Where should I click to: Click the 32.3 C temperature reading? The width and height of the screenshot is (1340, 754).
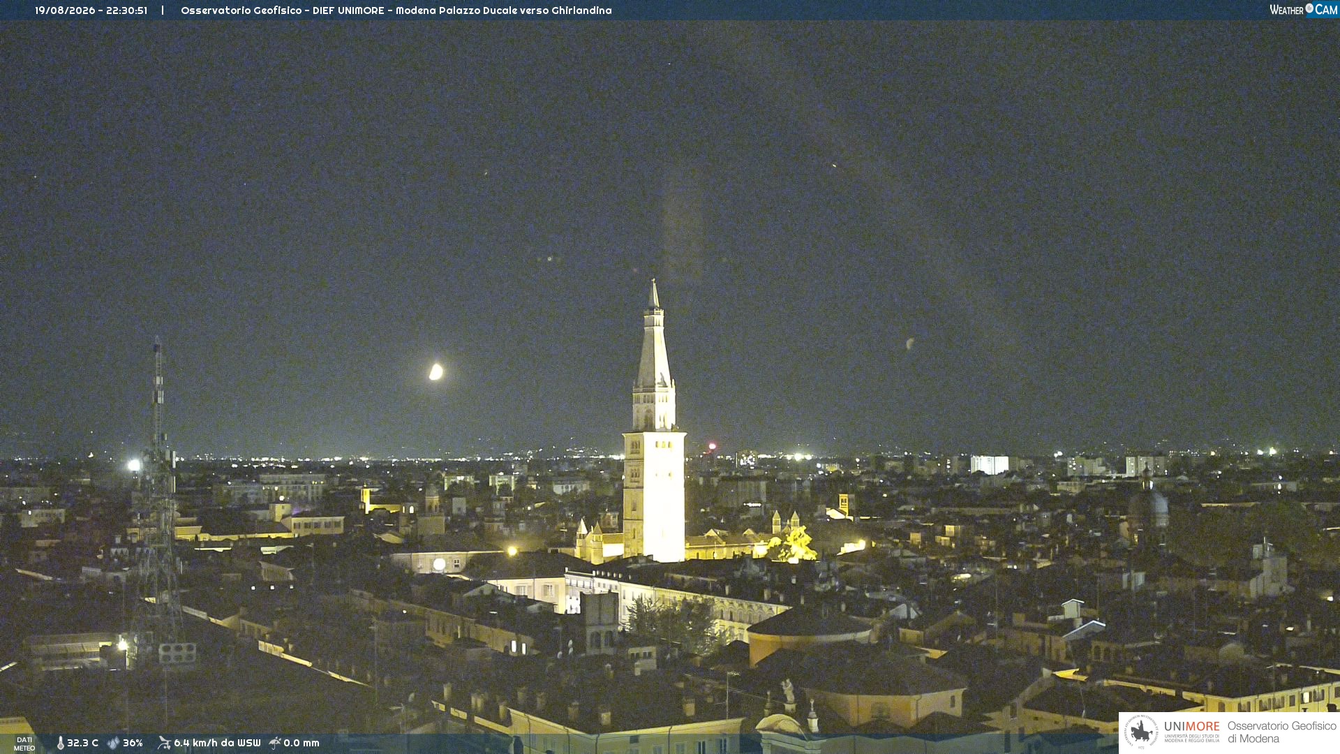pos(82,743)
